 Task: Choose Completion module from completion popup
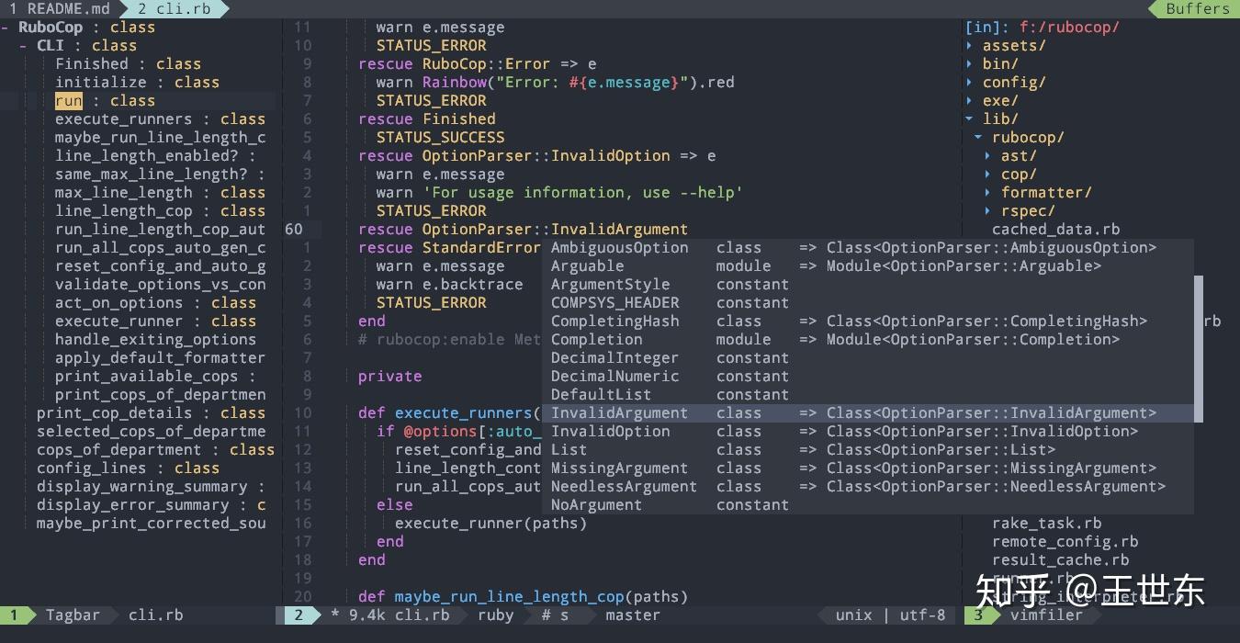pyautogui.click(x=868, y=340)
